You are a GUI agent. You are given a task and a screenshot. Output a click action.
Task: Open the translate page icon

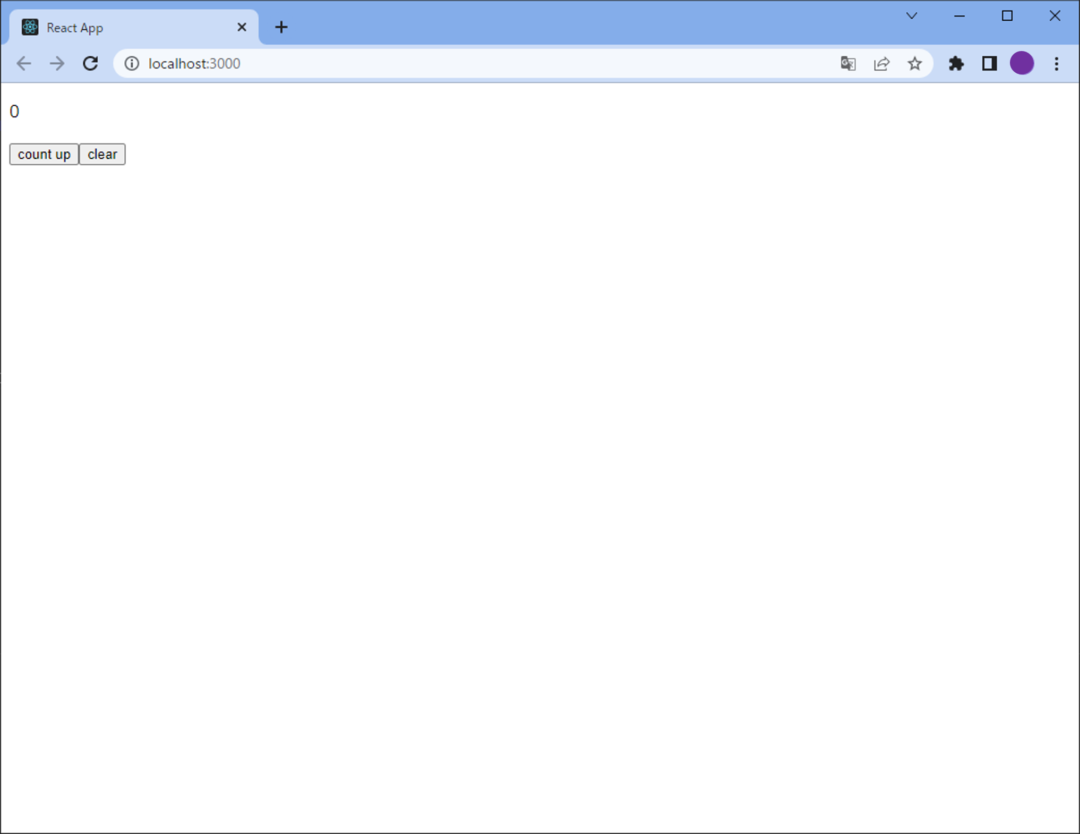point(848,64)
